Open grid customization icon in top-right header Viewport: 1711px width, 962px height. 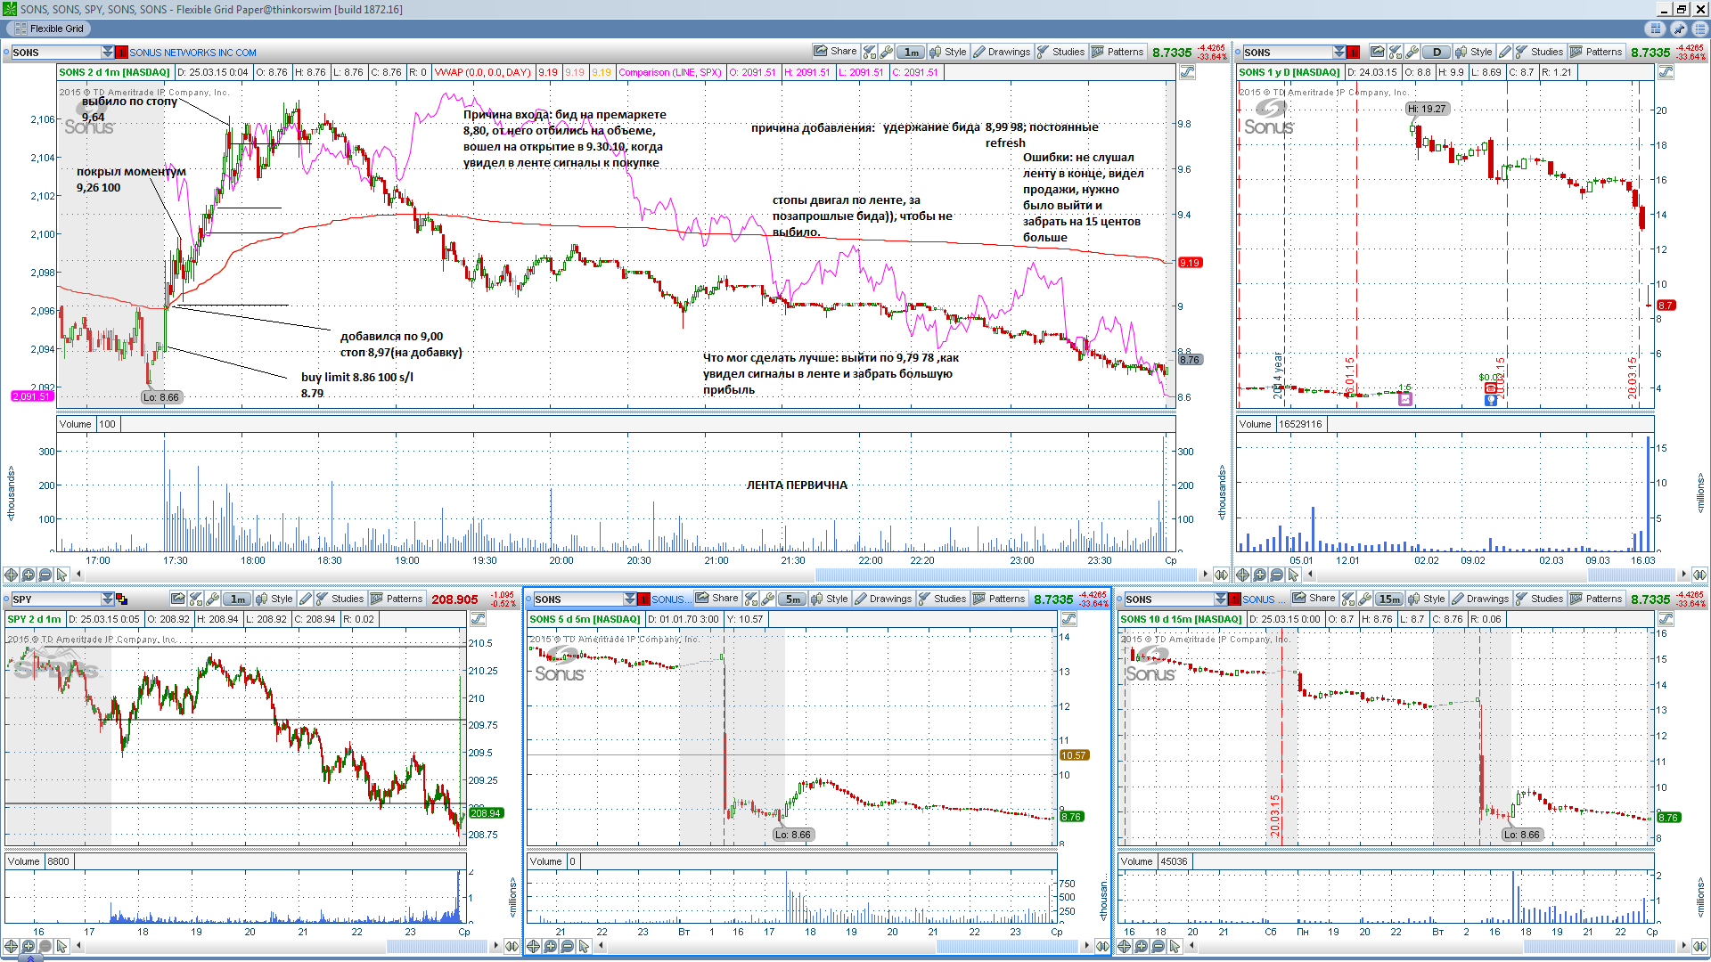pos(1657,29)
